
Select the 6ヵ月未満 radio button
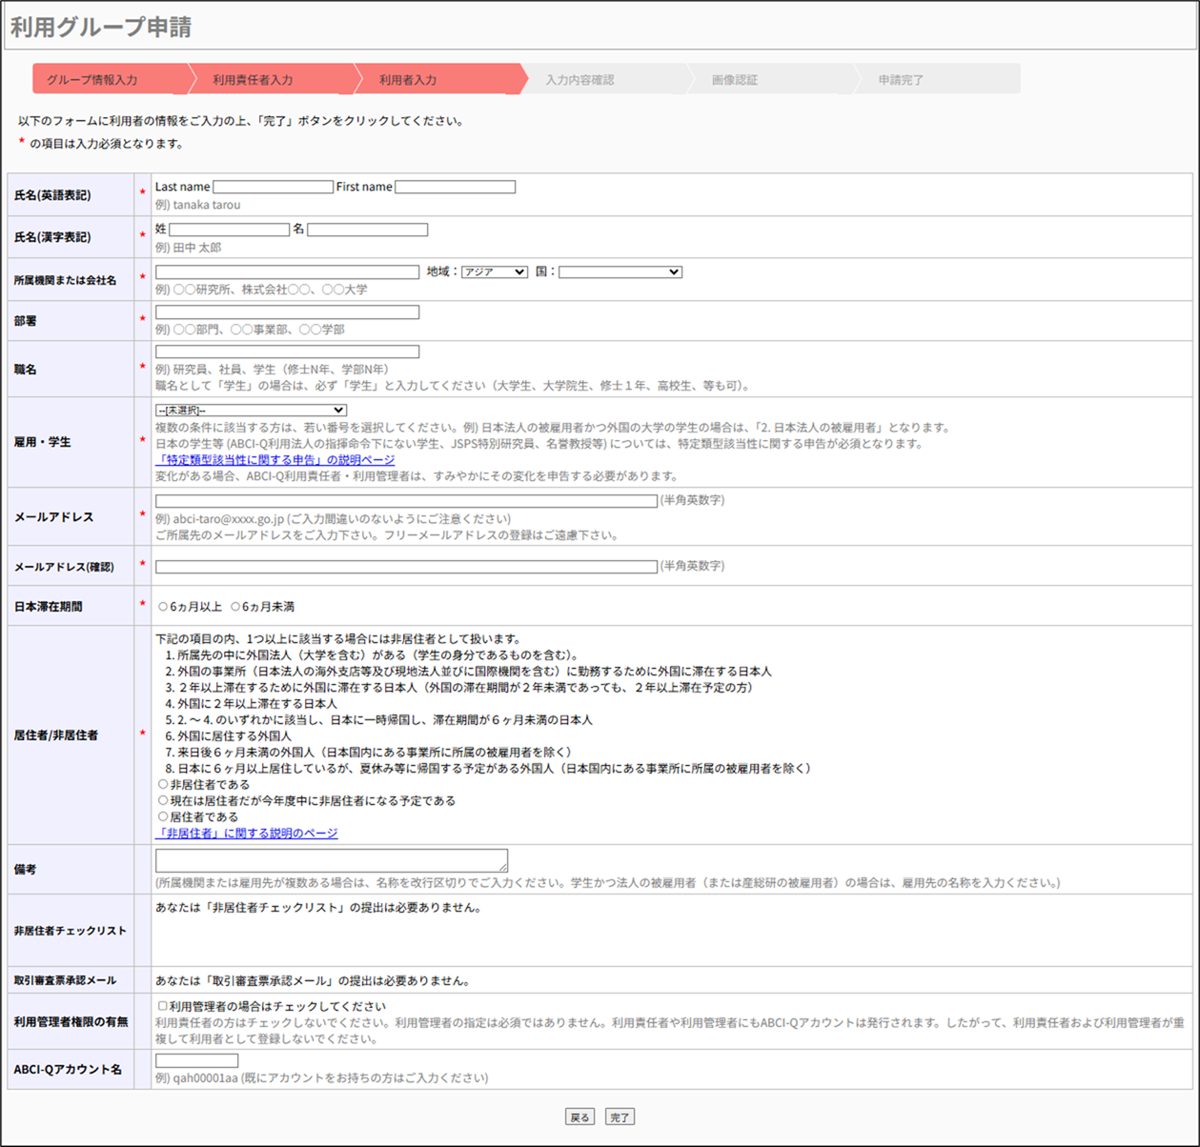pos(235,607)
